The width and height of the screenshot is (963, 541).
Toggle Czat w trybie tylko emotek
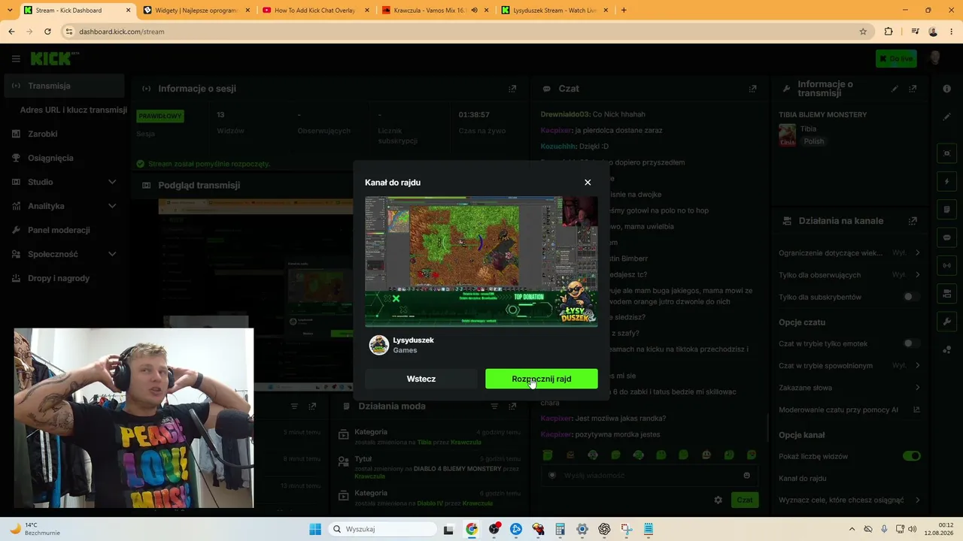pos(911,343)
